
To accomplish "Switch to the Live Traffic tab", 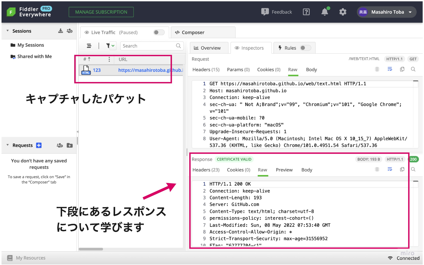I will click(x=125, y=32).
